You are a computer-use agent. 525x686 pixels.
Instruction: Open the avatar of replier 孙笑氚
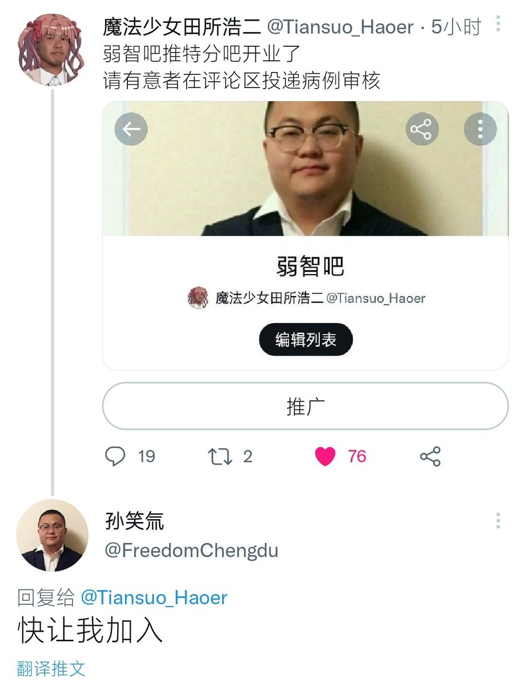click(53, 536)
